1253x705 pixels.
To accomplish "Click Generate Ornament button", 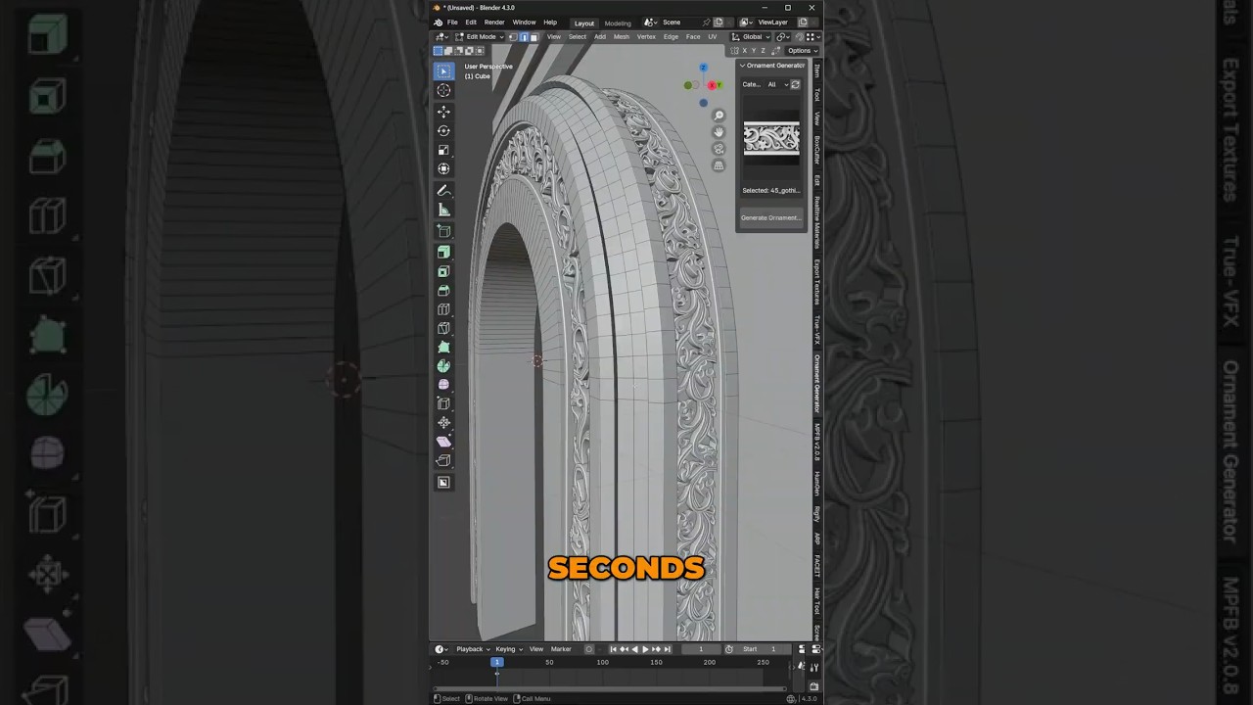I will [770, 217].
